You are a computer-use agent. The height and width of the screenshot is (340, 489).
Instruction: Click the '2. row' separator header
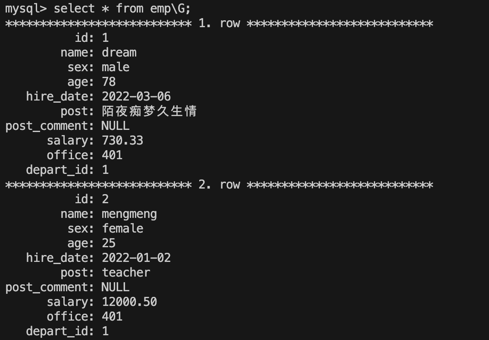click(x=219, y=185)
